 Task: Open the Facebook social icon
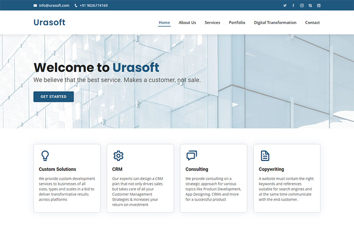(293, 5)
